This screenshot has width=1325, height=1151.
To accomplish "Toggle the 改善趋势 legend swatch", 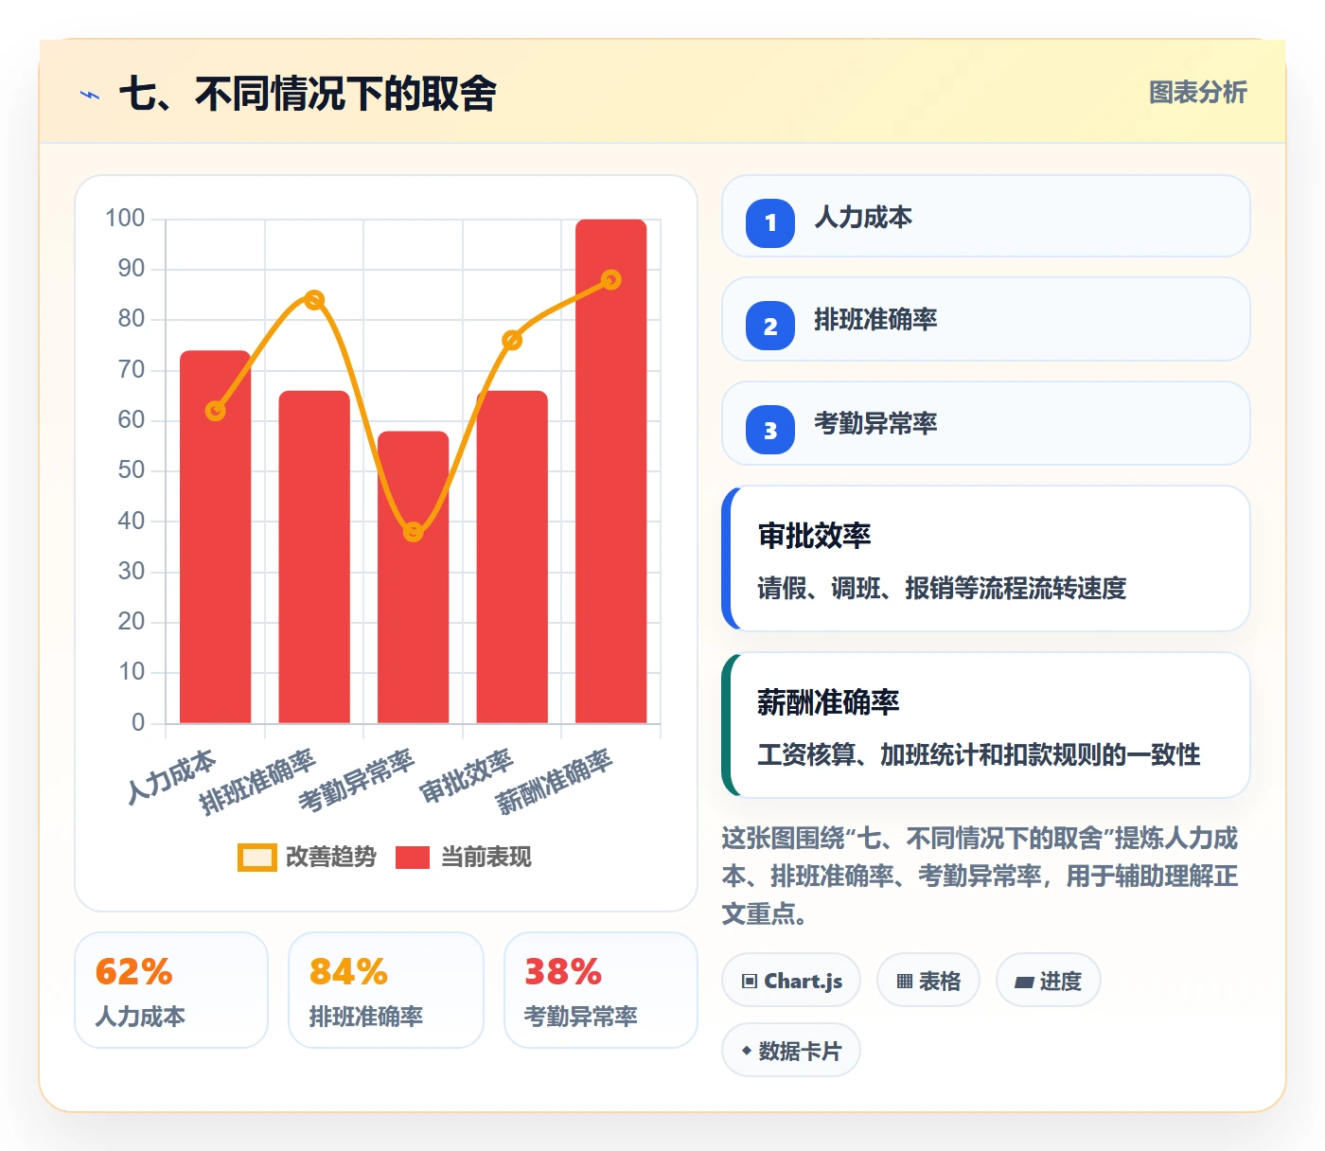I will click(256, 858).
